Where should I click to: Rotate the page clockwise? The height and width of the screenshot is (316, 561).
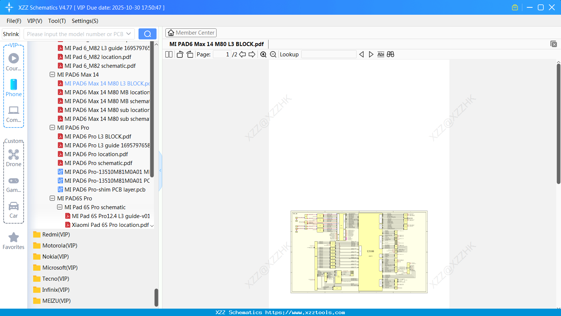[190, 55]
